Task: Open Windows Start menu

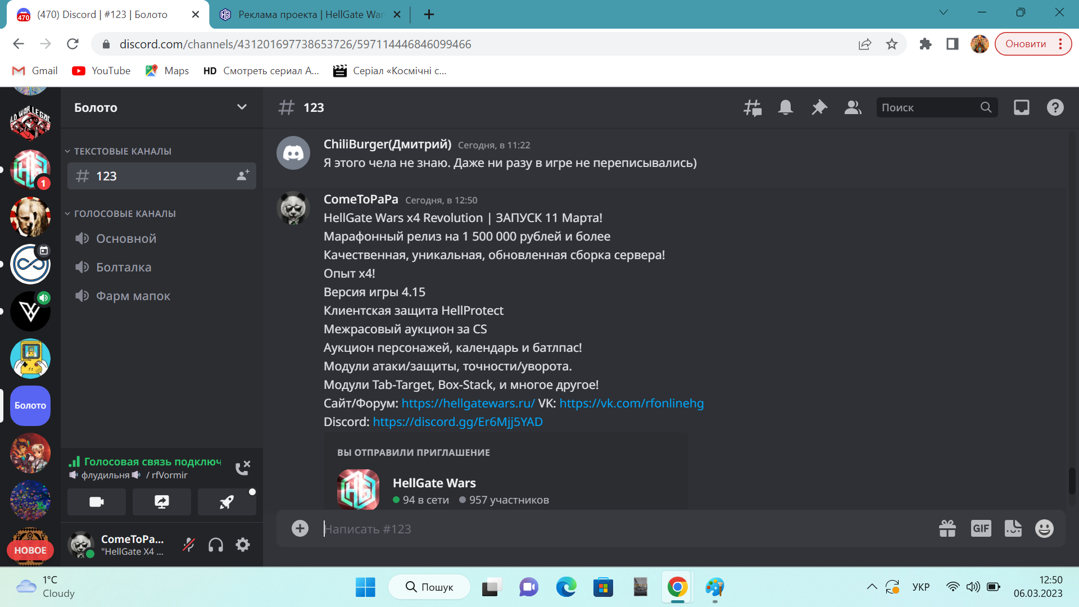Action: [365, 587]
